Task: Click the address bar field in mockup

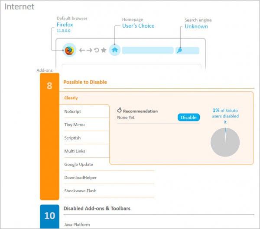Action: (x=148, y=50)
